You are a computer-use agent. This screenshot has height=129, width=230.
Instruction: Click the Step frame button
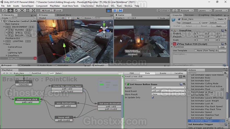coord(120,10)
